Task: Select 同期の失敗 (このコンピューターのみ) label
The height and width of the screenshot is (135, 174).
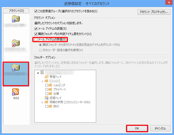Action: (x=70, y=102)
